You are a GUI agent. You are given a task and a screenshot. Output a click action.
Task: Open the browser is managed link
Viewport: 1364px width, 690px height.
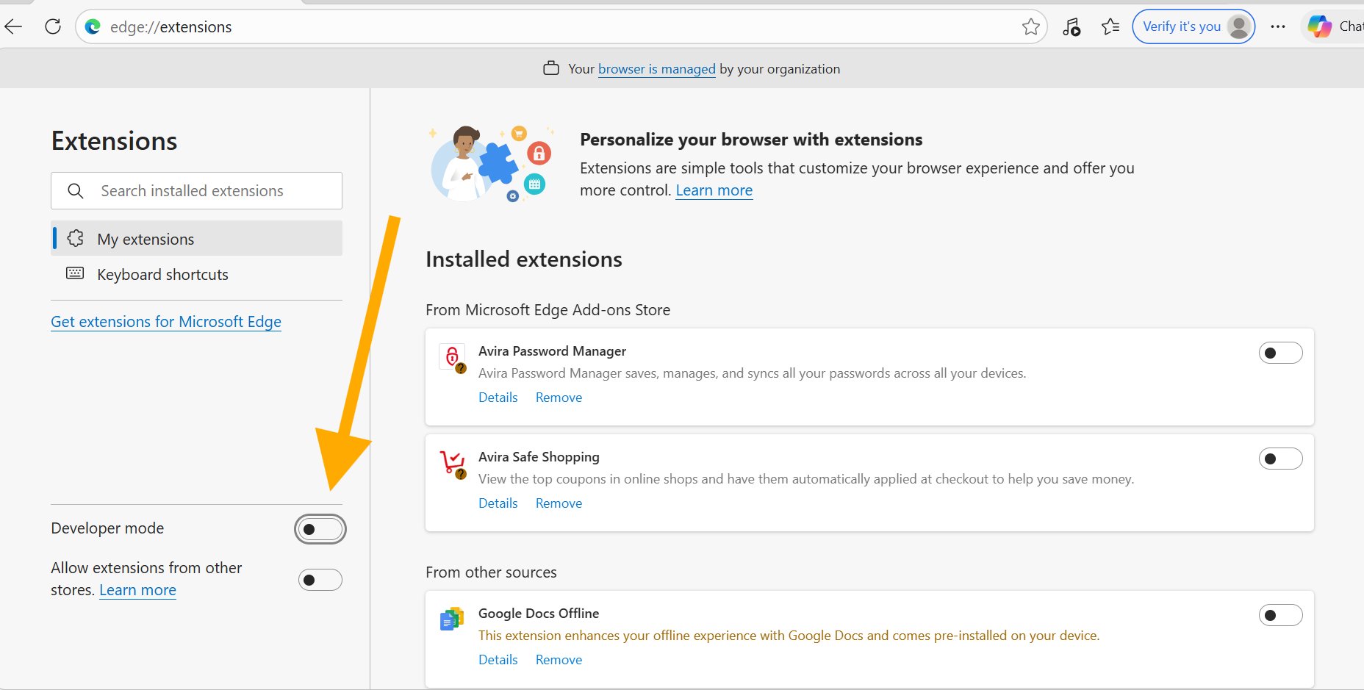pos(657,69)
